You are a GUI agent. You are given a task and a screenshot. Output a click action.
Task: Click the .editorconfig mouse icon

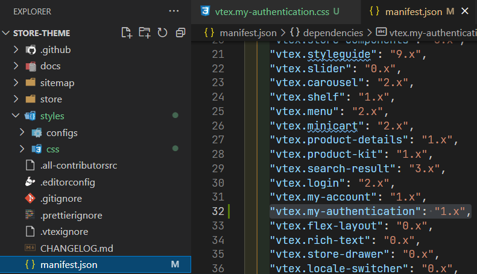coord(30,182)
